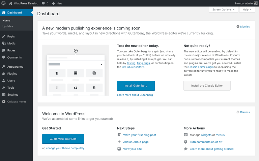Screen dimensions: 259x161
Task: Open the comments bubble in admin bar
Action: point(45,3)
